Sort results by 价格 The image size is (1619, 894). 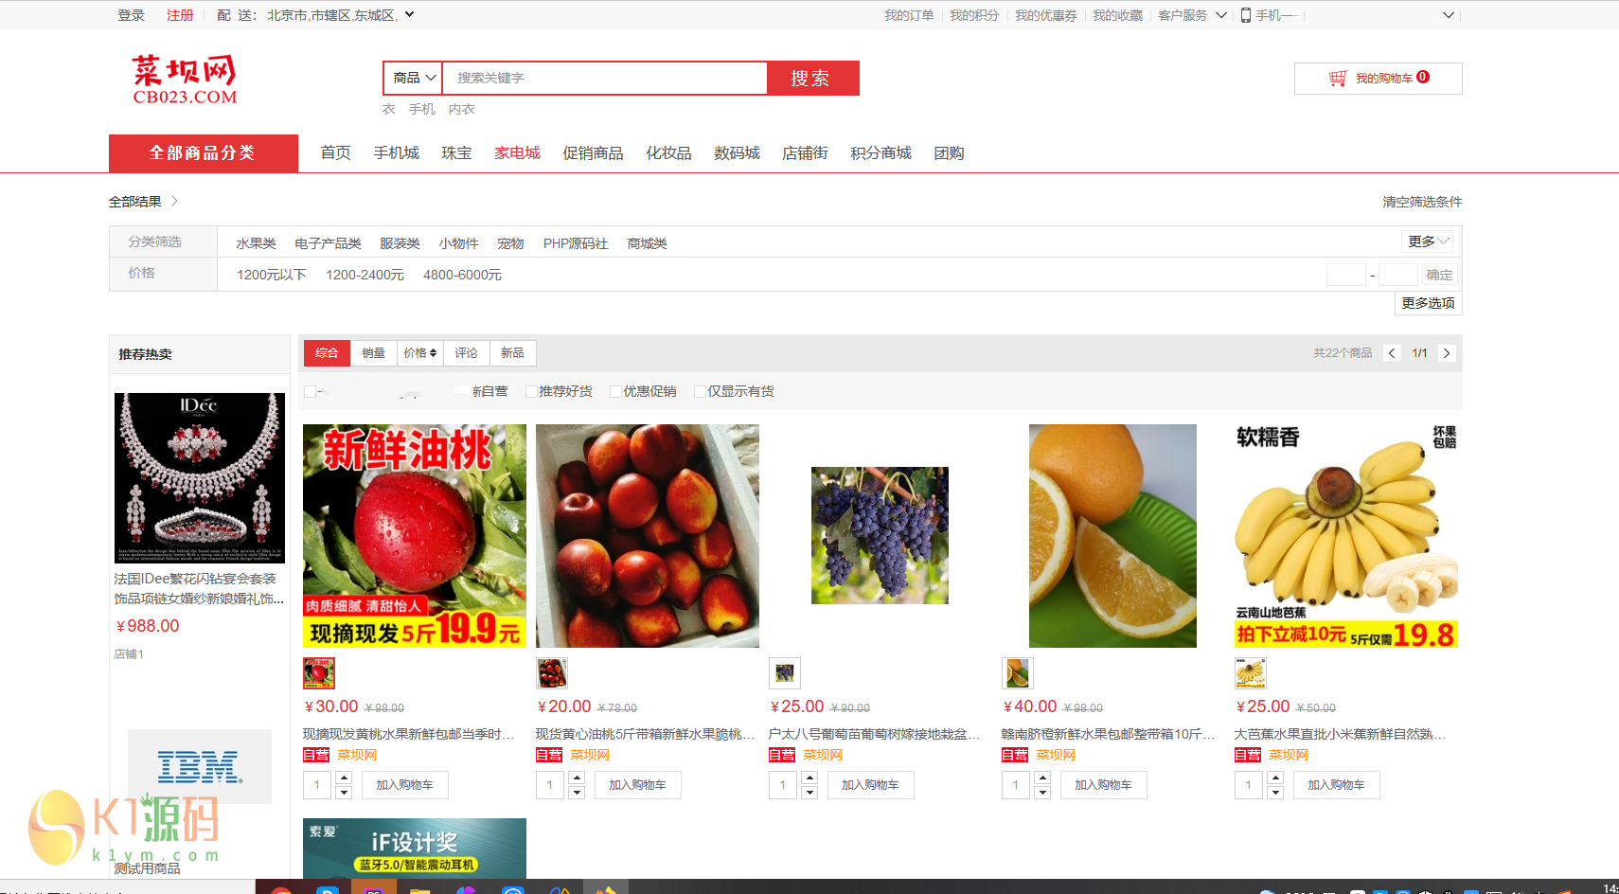pyautogui.click(x=419, y=353)
